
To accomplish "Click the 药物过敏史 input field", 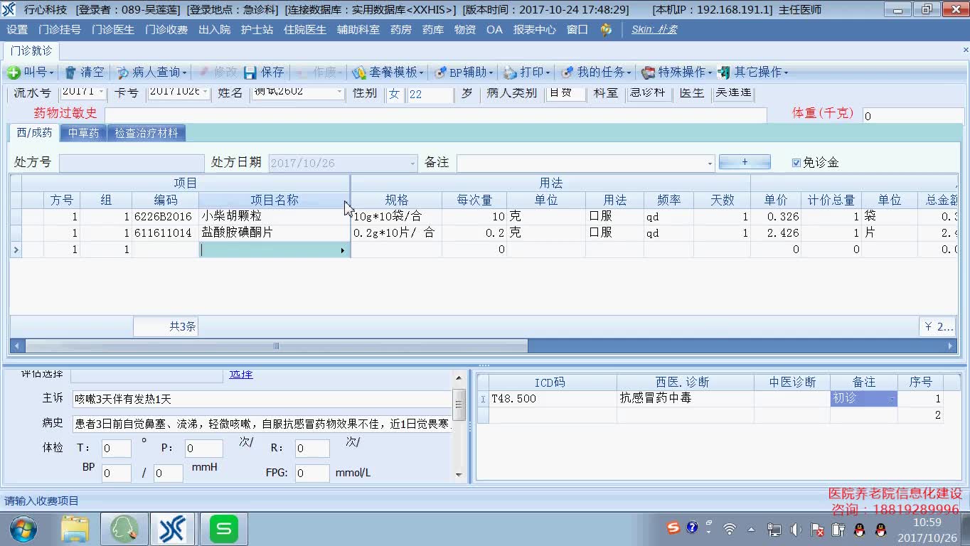I will click(x=436, y=114).
